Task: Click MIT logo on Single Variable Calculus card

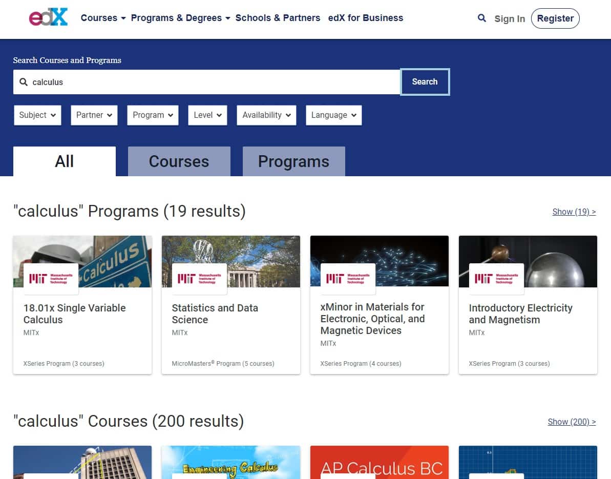Action: point(51,278)
